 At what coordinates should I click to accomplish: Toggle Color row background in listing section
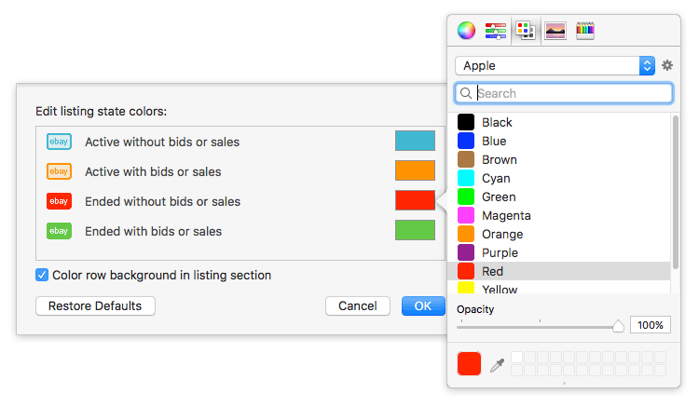42,275
